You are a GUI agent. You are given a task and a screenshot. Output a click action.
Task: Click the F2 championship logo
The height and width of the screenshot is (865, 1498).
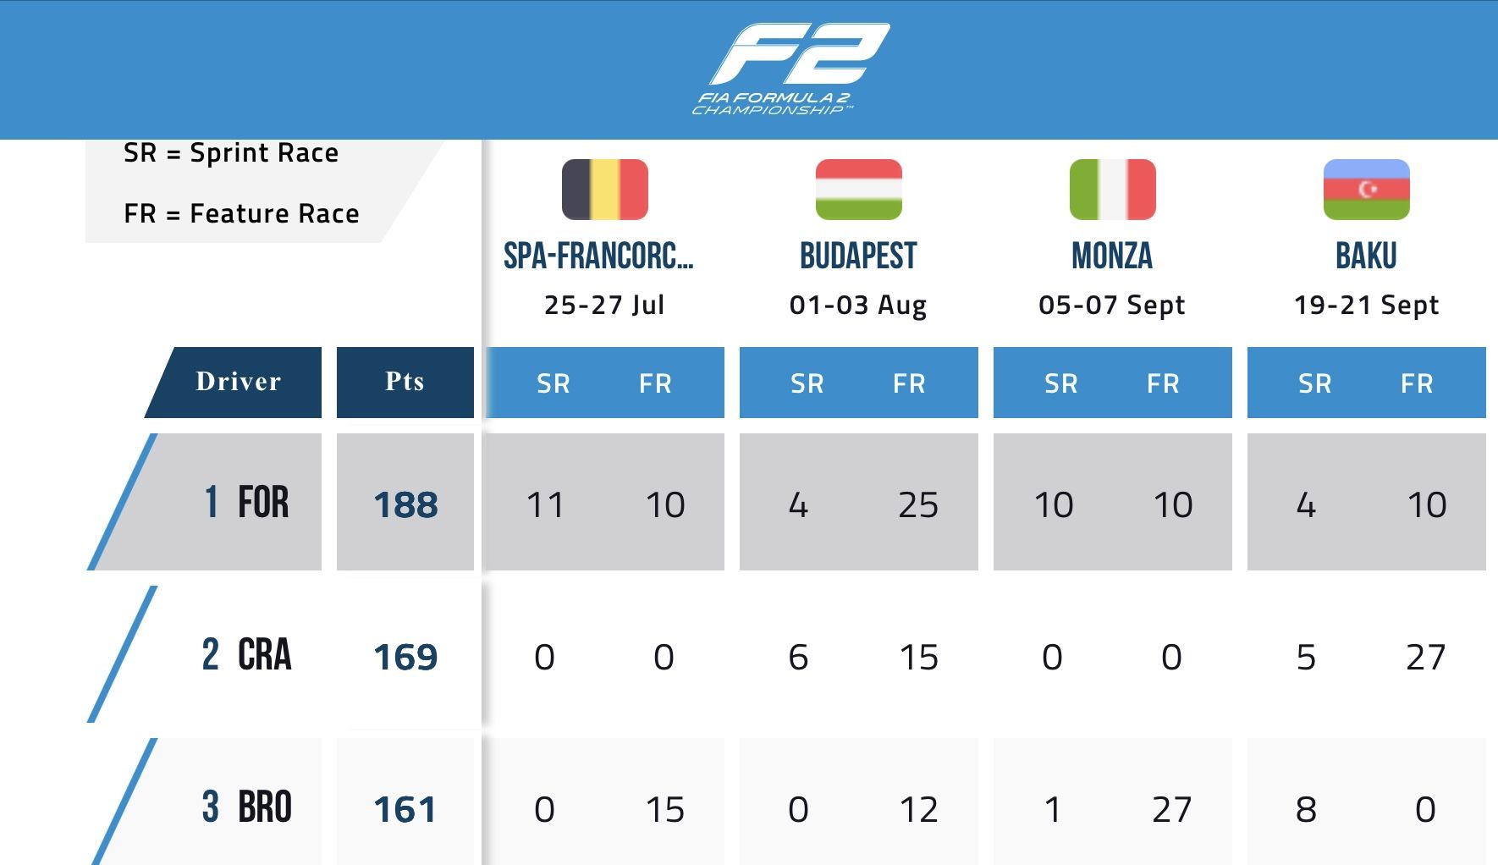click(x=788, y=69)
